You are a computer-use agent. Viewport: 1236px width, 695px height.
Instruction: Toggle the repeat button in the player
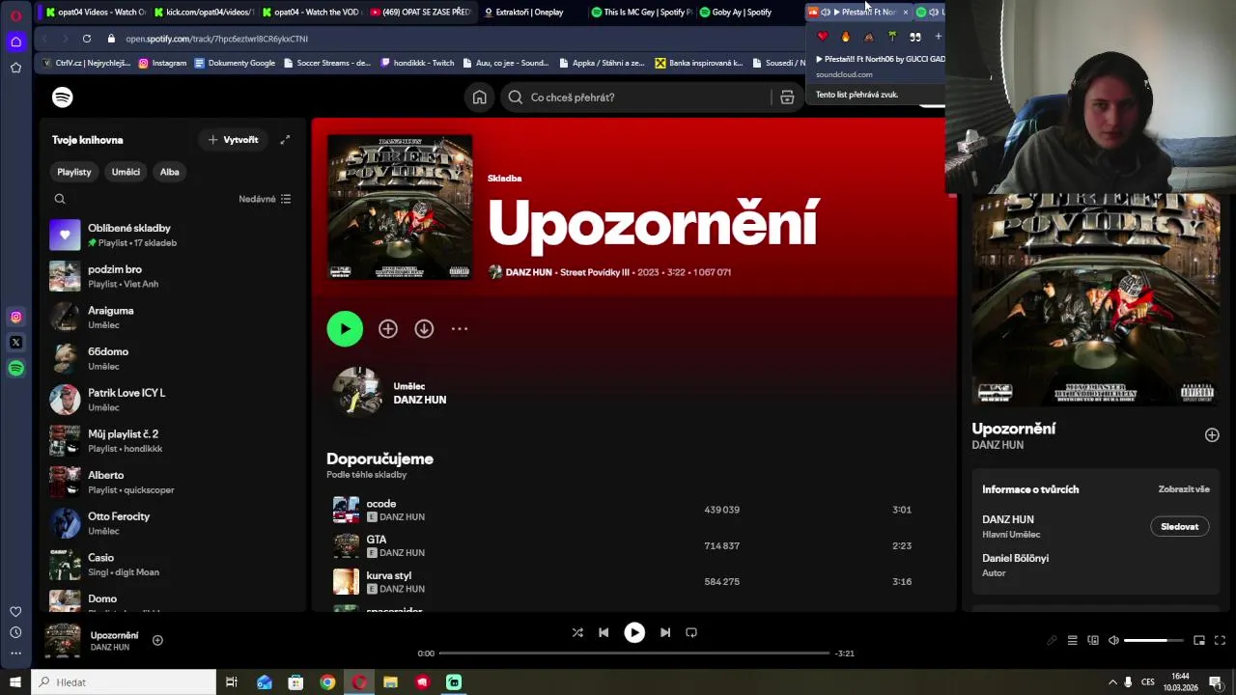691,632
